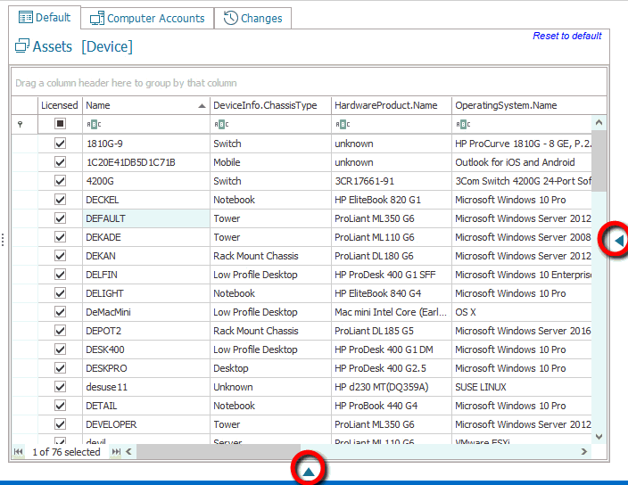The image size is (628, 485).
Task: Click the filter row pin icon
Action: (20, 125)
